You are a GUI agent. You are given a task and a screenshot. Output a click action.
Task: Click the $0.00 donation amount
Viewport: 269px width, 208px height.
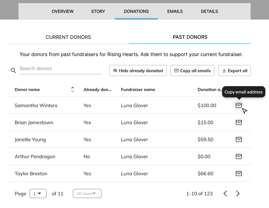pyautogui.click(x=204, y=157)
